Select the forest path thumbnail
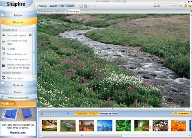The height and width of the screenshot is (138, 192). pos(142,126)
